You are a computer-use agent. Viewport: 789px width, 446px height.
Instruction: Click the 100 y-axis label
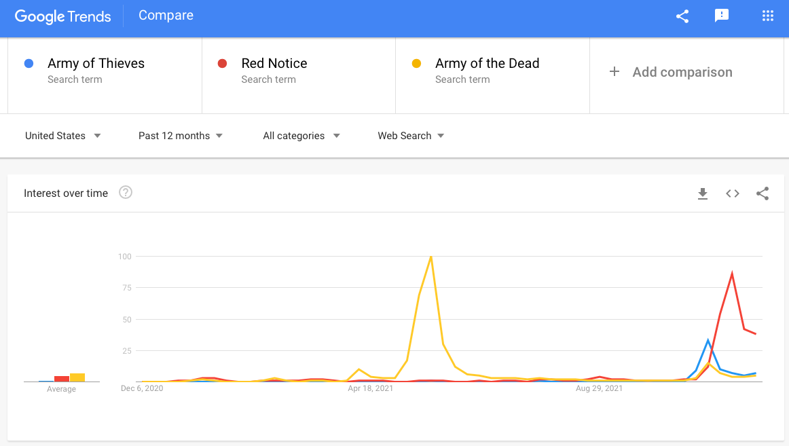click(x=125, y=257)
